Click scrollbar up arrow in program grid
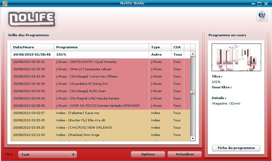The width and height of the screenshot is (272, 162). coord(193,54)
